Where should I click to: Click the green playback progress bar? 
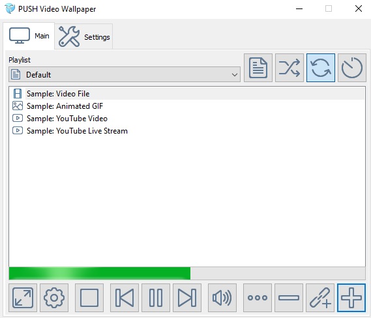click(100, 273)
